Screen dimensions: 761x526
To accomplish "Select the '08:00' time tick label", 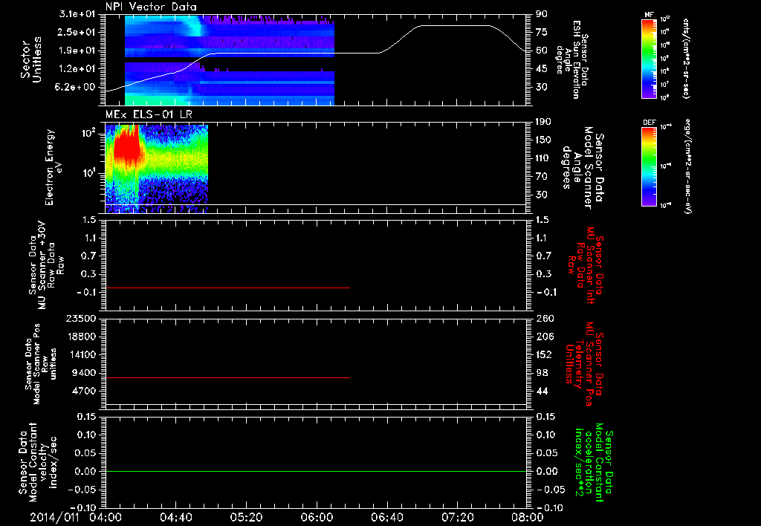I will [528, 517].
